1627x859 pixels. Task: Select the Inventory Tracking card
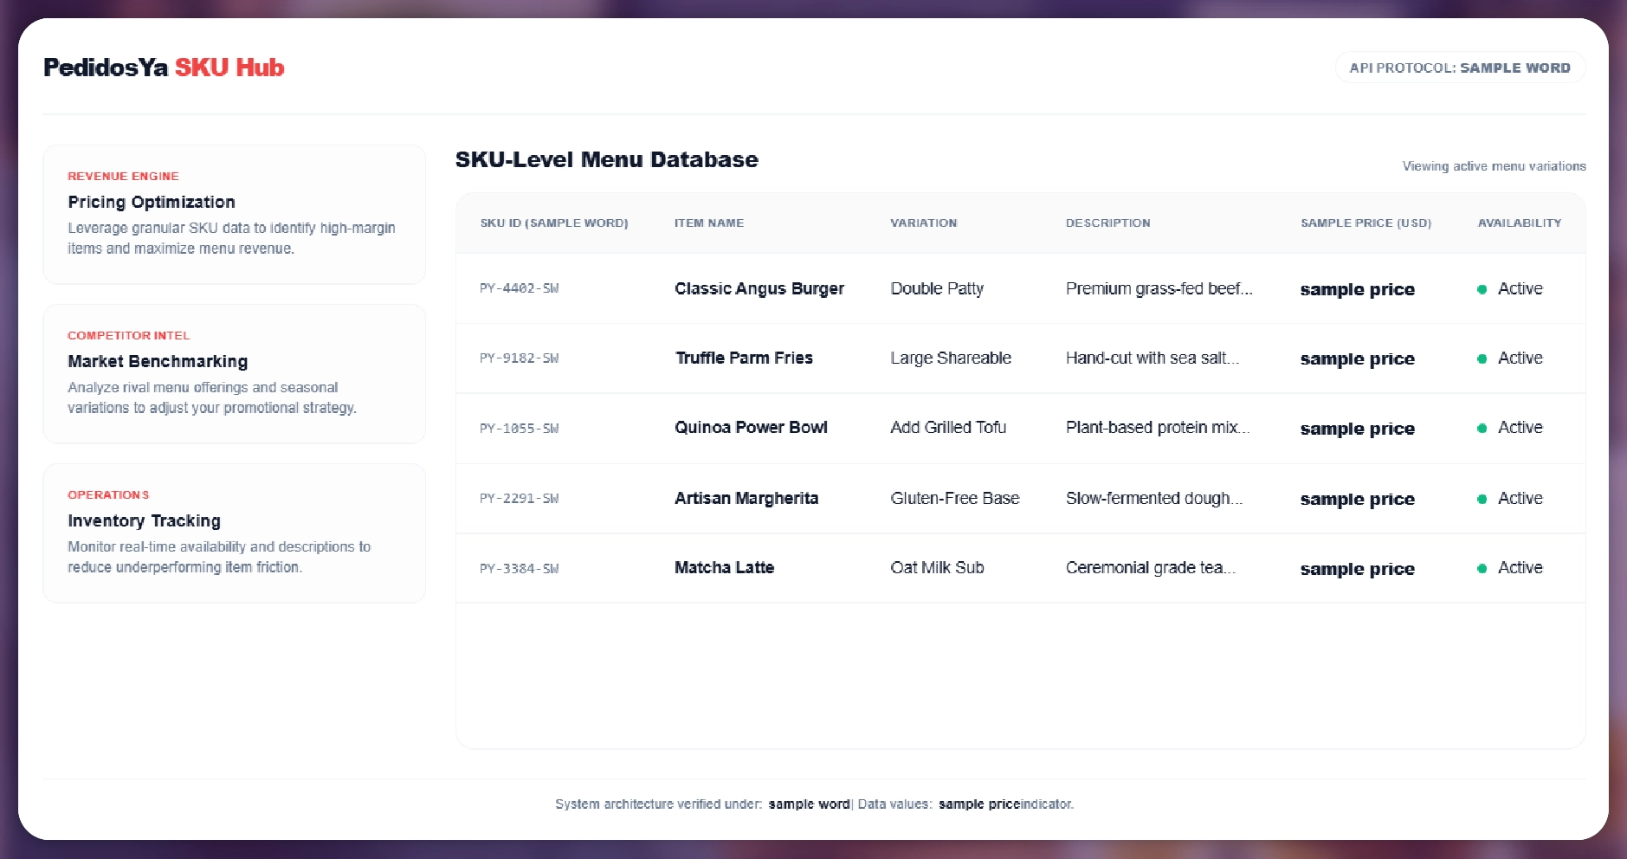click(234, 533)
